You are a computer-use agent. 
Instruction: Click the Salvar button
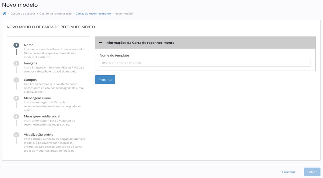point(312,172)
